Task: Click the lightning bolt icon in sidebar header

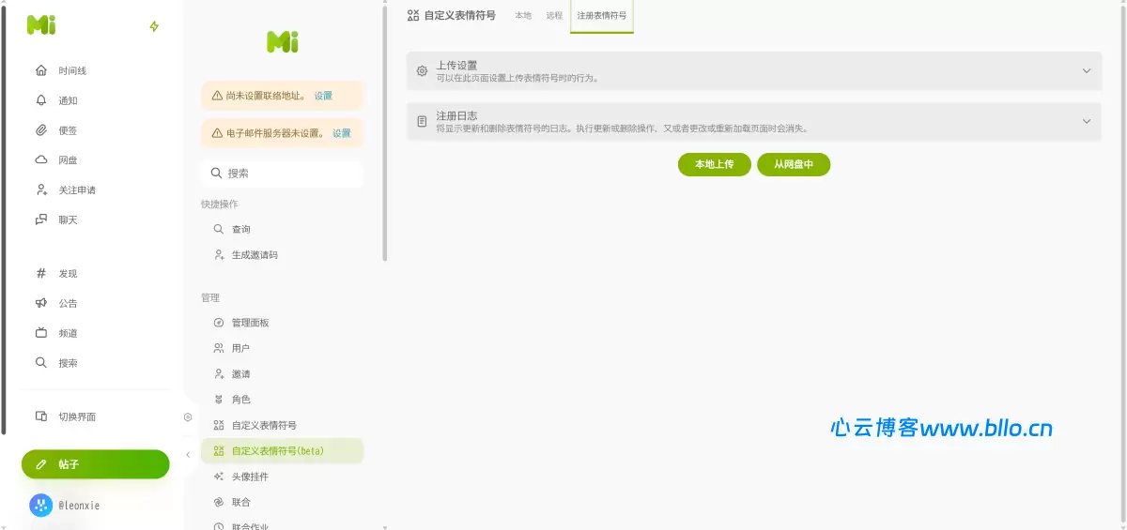Action: coord(154,26)
